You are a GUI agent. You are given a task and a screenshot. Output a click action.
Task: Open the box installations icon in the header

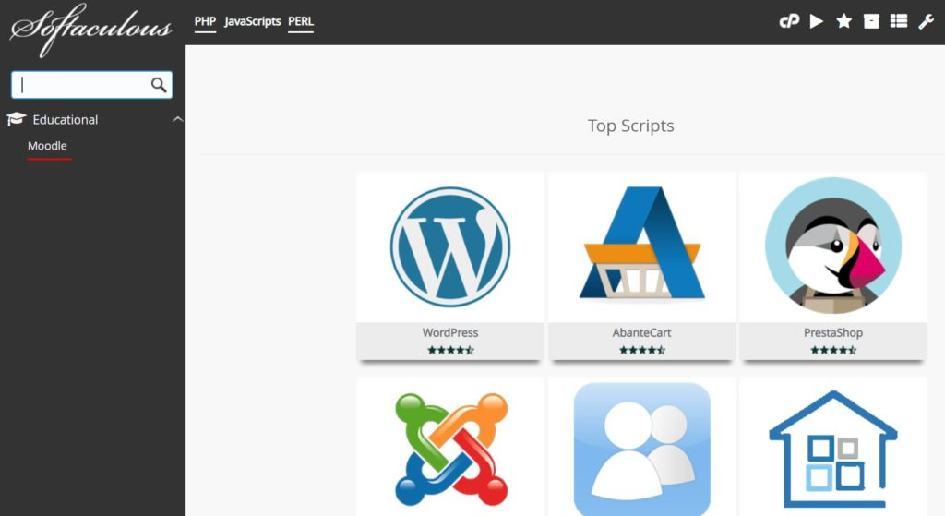pos(871,22)
